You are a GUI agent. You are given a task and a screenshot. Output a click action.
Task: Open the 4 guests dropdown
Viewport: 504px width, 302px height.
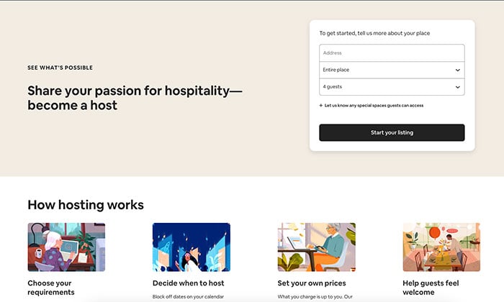click(392, 87)
